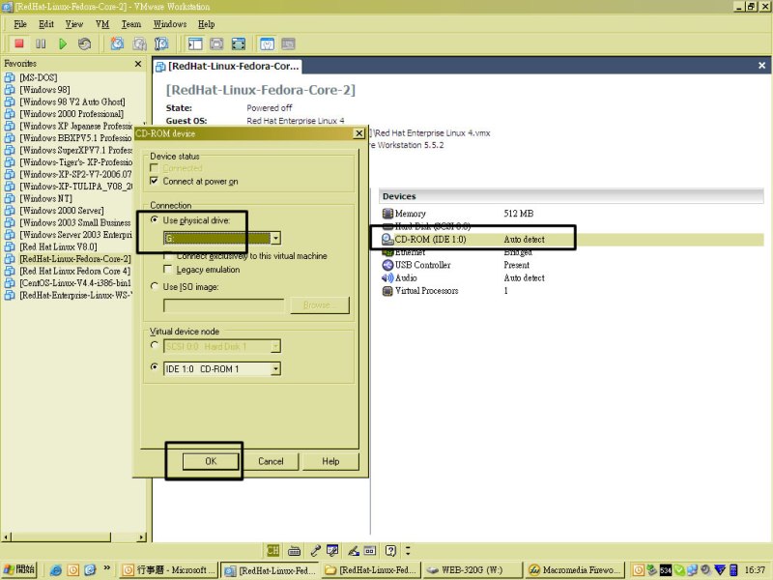
Task: Expand the quick launch overflow chevron
Action: click(107, 568)
